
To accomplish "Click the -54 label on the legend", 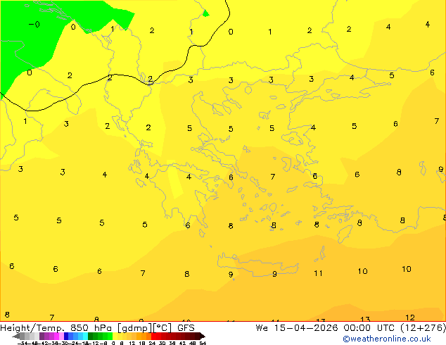I will click(23, 343).
